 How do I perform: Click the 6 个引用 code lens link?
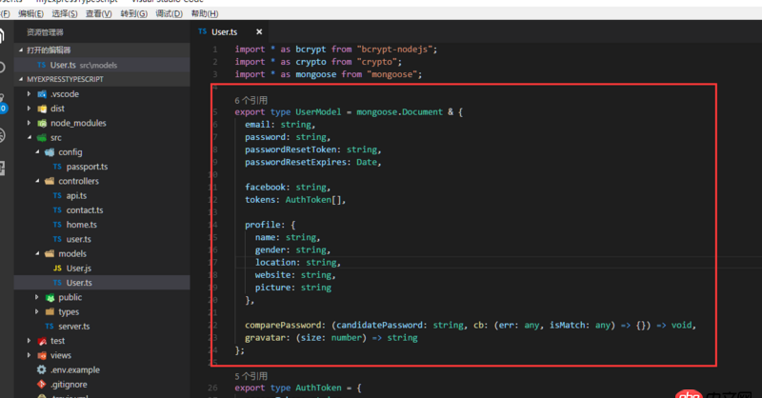coord(251,101)
